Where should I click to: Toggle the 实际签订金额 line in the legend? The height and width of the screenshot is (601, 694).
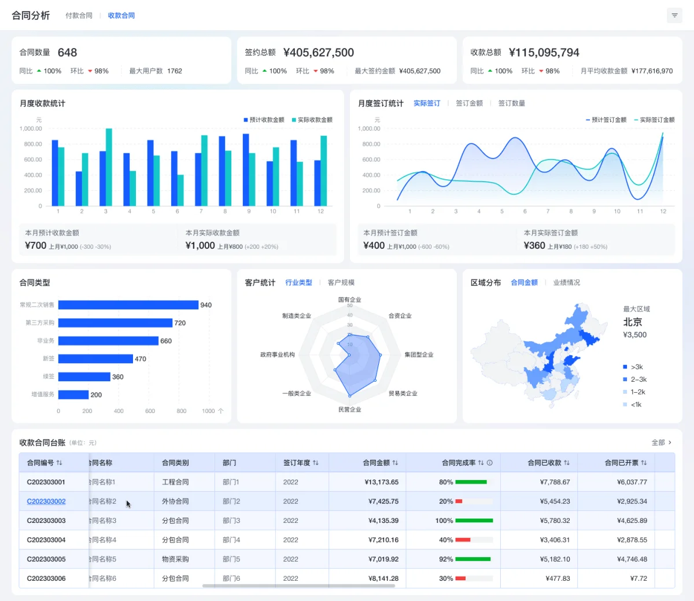click(654, 120)
